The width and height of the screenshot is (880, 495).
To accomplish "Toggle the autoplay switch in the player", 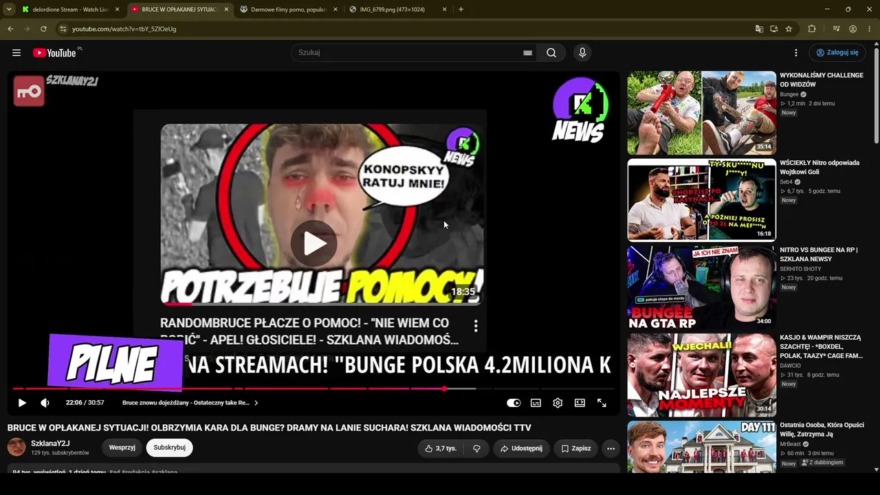I will [x=514, y=403].
